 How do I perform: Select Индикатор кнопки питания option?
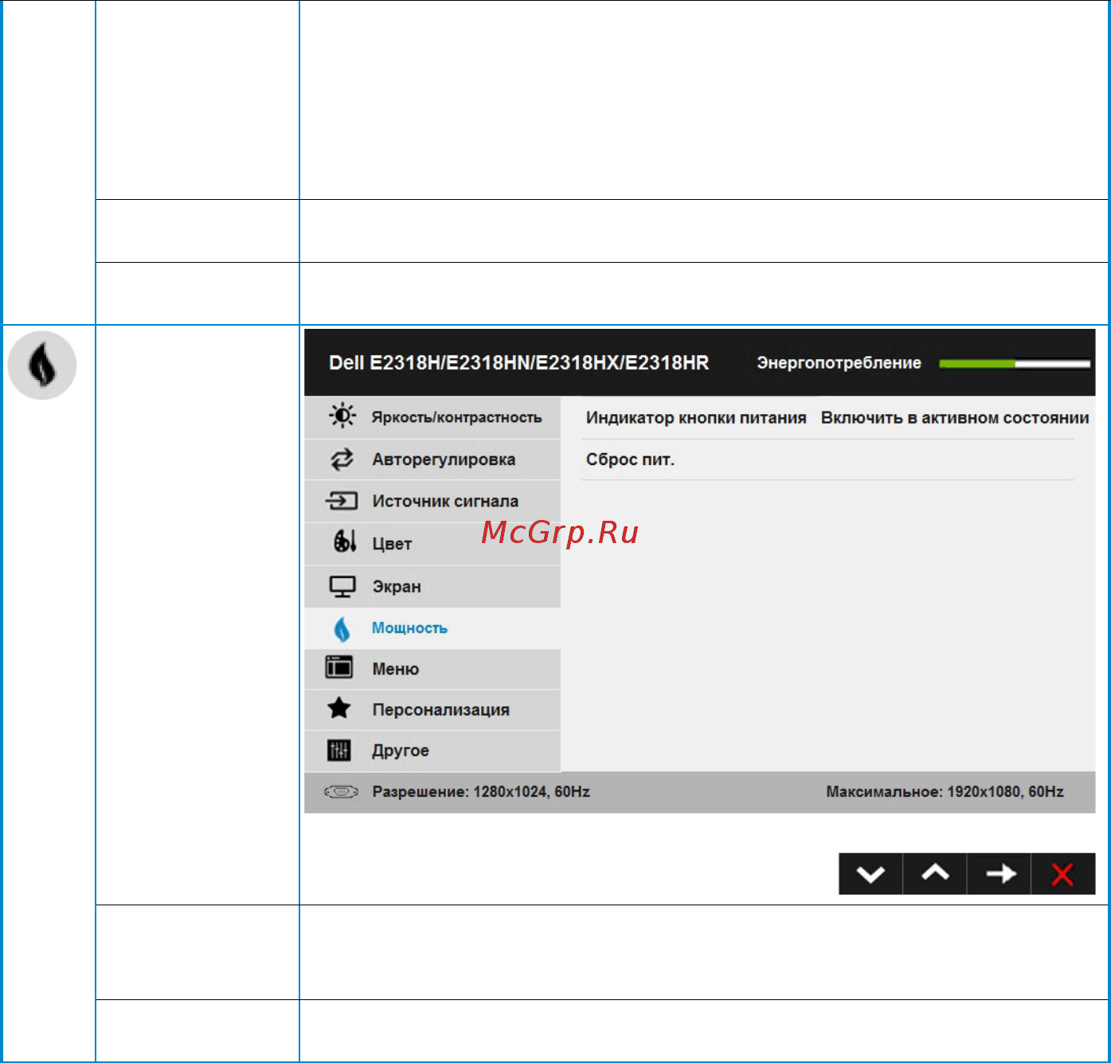(696, 418)
